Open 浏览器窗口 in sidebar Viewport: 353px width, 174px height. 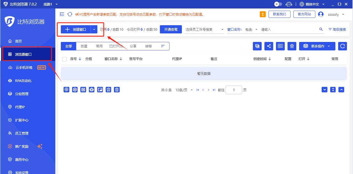tap(28, 54)
